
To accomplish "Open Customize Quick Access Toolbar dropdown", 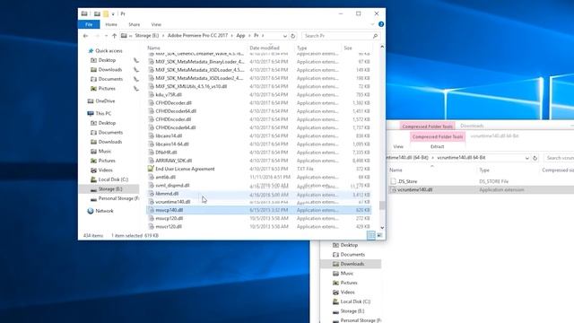I will click(x=113, y=14).
